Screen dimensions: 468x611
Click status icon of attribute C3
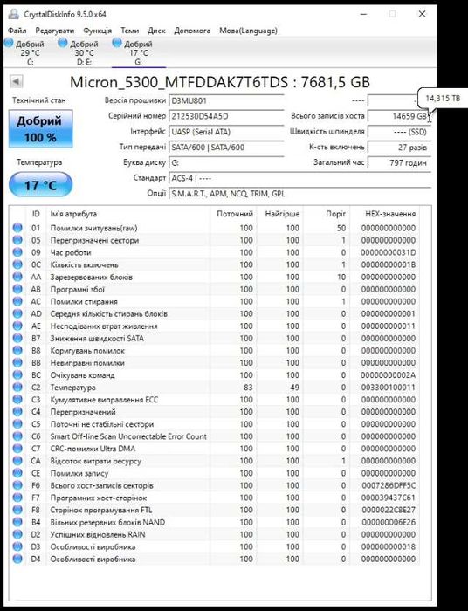coord(17,400)
